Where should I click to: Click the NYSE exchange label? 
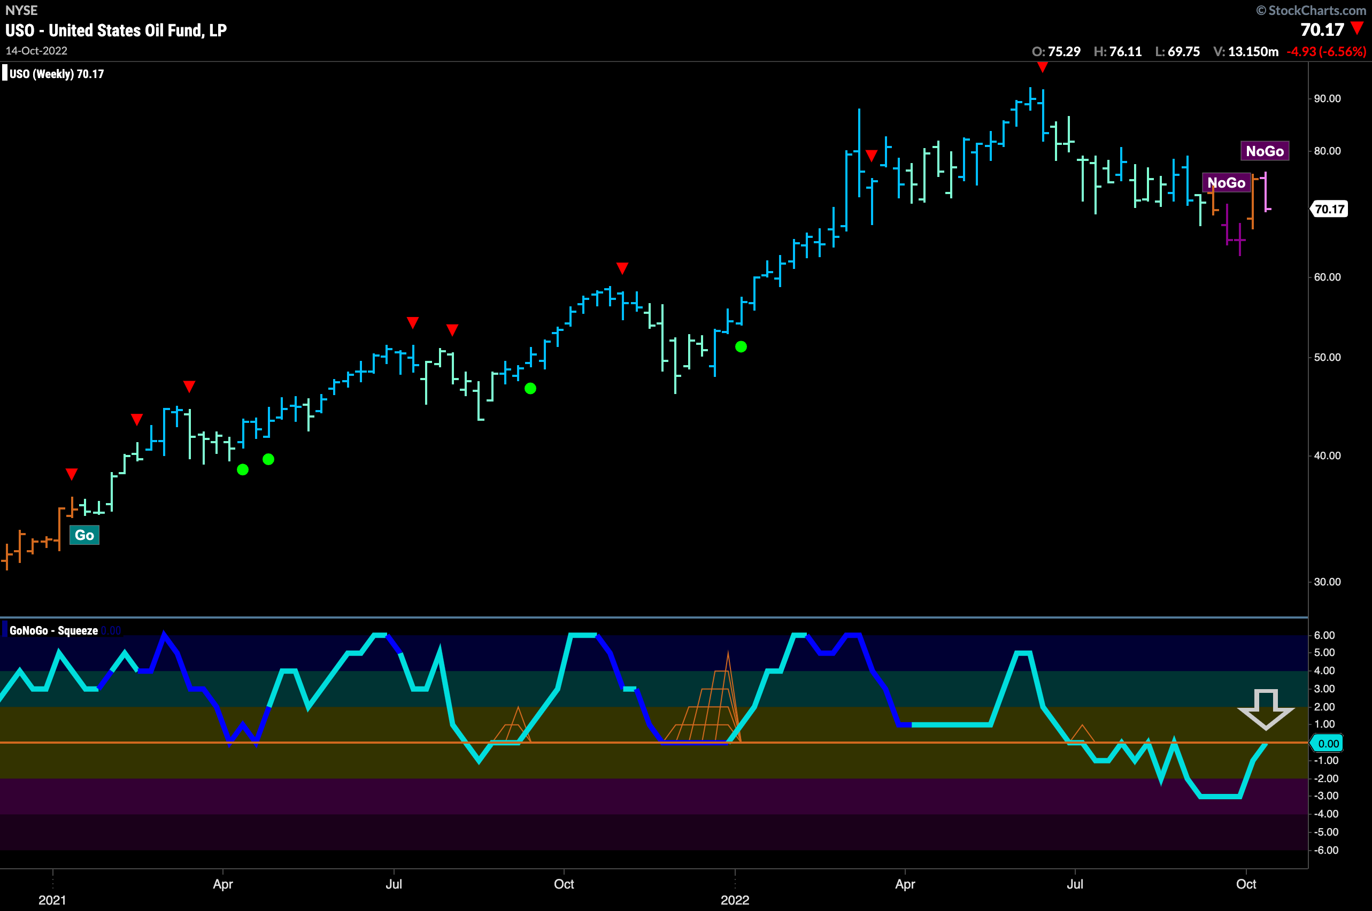(21, 10)
